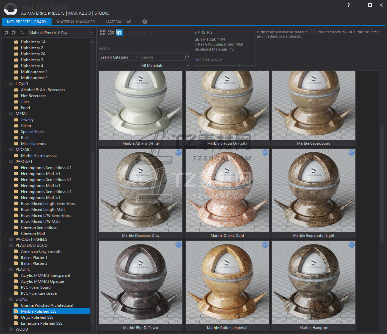Expand the WOOD category

[x=4, y=329]
